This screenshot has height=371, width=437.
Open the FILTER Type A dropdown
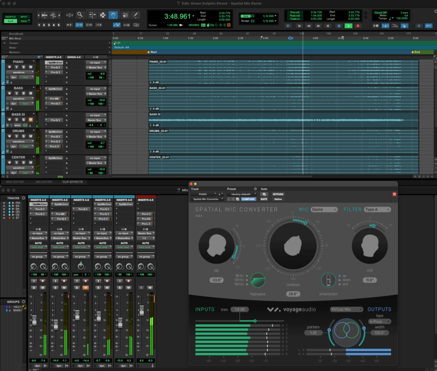tap(376, 210)
